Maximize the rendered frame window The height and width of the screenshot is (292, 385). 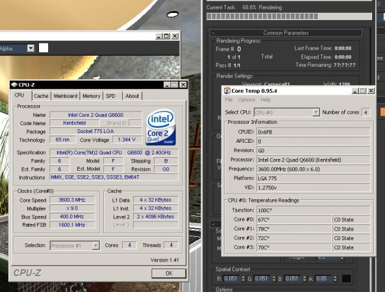(166, 36)
